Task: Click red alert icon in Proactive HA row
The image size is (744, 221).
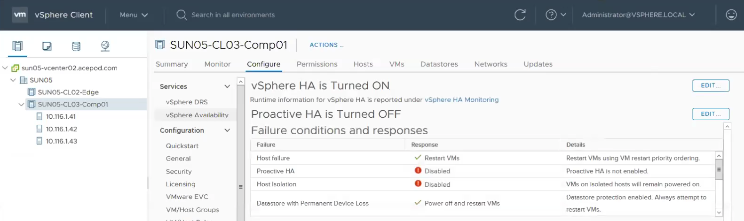Action: click(x=418, y=171)
